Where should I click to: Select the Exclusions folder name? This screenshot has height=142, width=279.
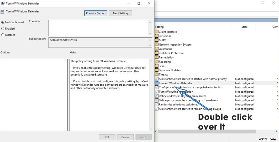(x=165, y=36)
